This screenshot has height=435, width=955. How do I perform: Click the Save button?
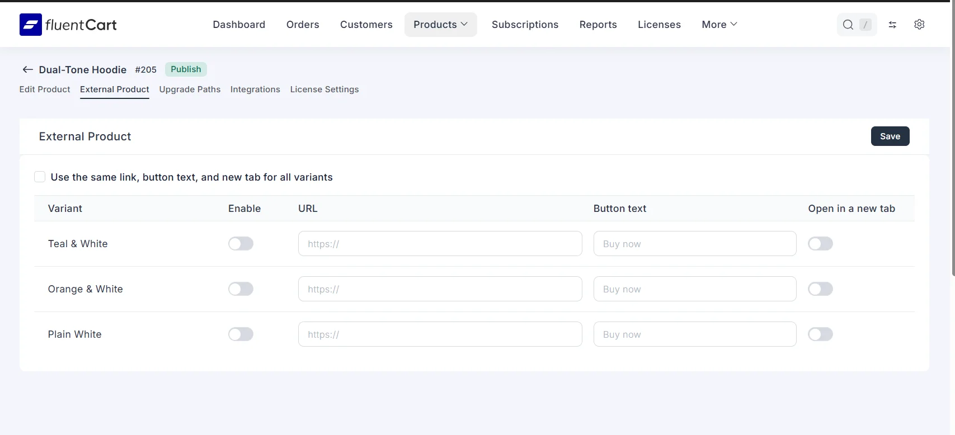pyautogui.click(x=890, y=136)
